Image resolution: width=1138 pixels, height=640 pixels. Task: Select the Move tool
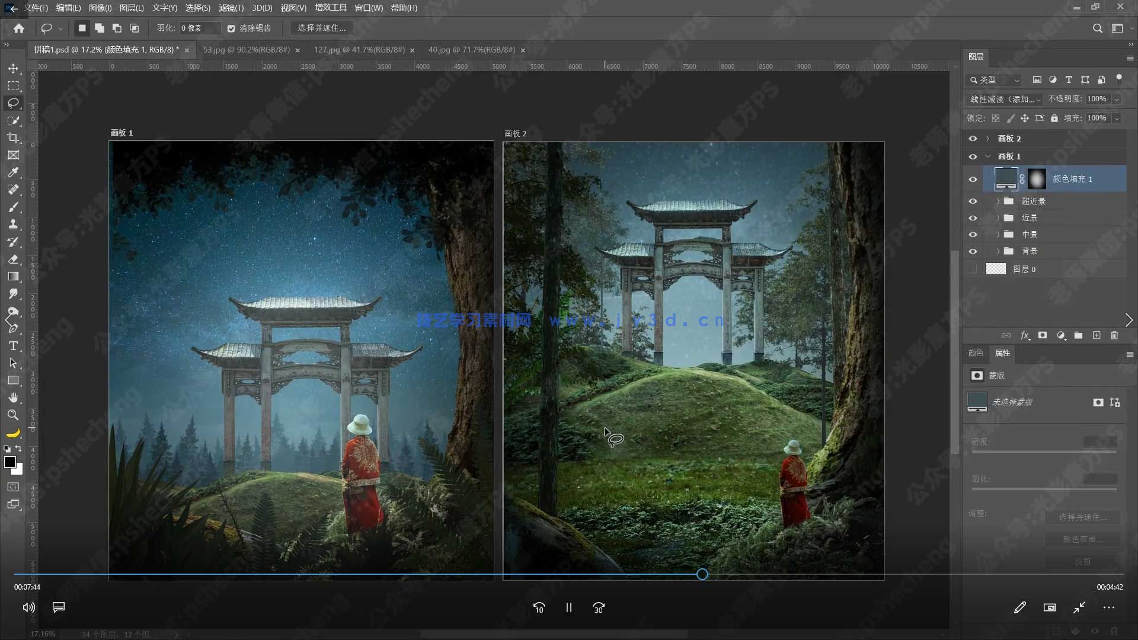point(13,69)
